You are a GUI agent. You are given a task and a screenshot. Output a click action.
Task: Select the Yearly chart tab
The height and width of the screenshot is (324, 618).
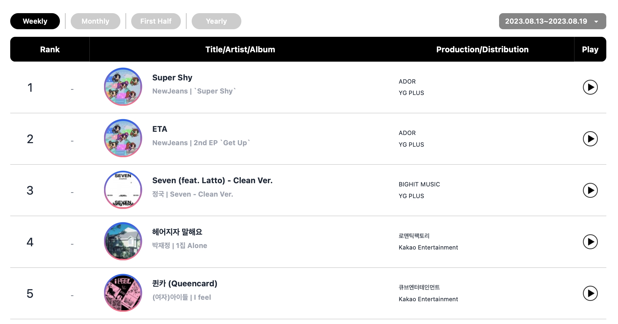216,21
